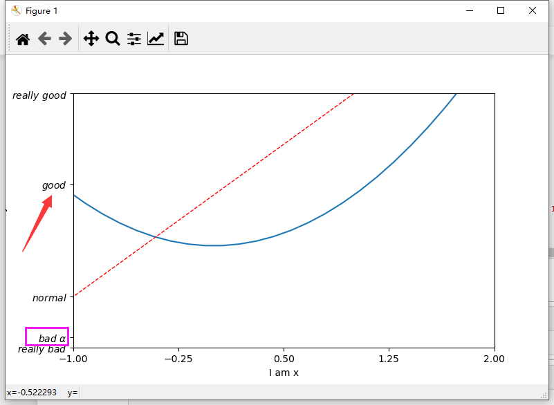Click the x=-0.522293 status bar readout
Screen dimensions: 554x405
pos(32,393)
